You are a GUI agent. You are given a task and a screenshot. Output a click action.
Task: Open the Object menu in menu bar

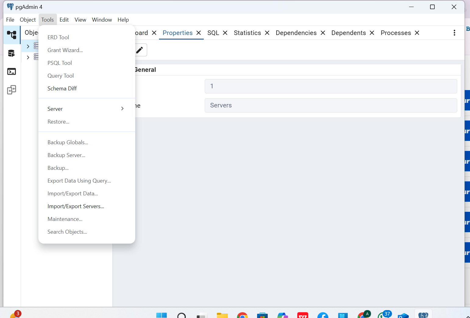(x=28, y=20)
